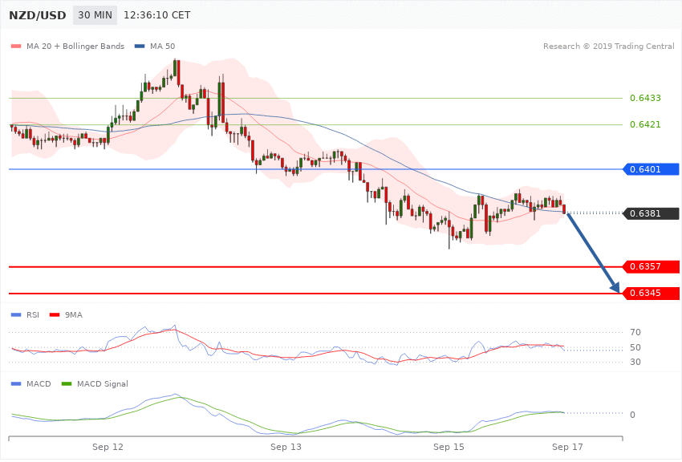Click the red 0.6345 support price tag
The width and height of the screenshot is (682, 462).
[652, 294]
